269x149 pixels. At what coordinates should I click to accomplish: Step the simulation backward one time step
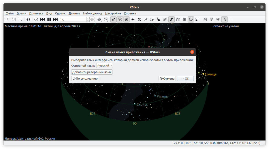click(43, 19)
